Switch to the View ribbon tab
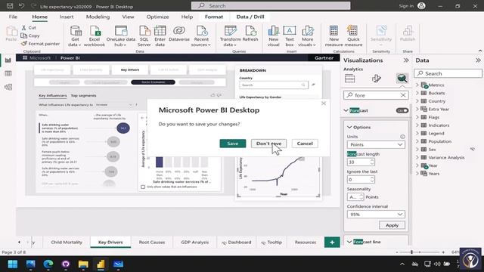Screen dimensions: 484x272 pyautogui.click(x=128, y=17)
